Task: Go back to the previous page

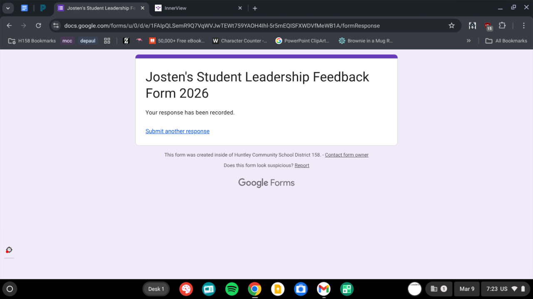Action: click(x=9, y=26)
